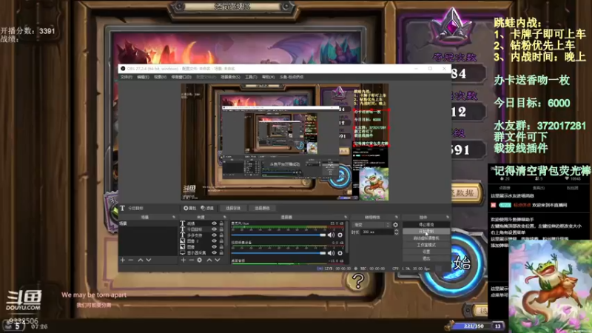Remove the selected source with minus icon
Screen dimensions: 592x333
pyautogui.click(x=191, y=260)
